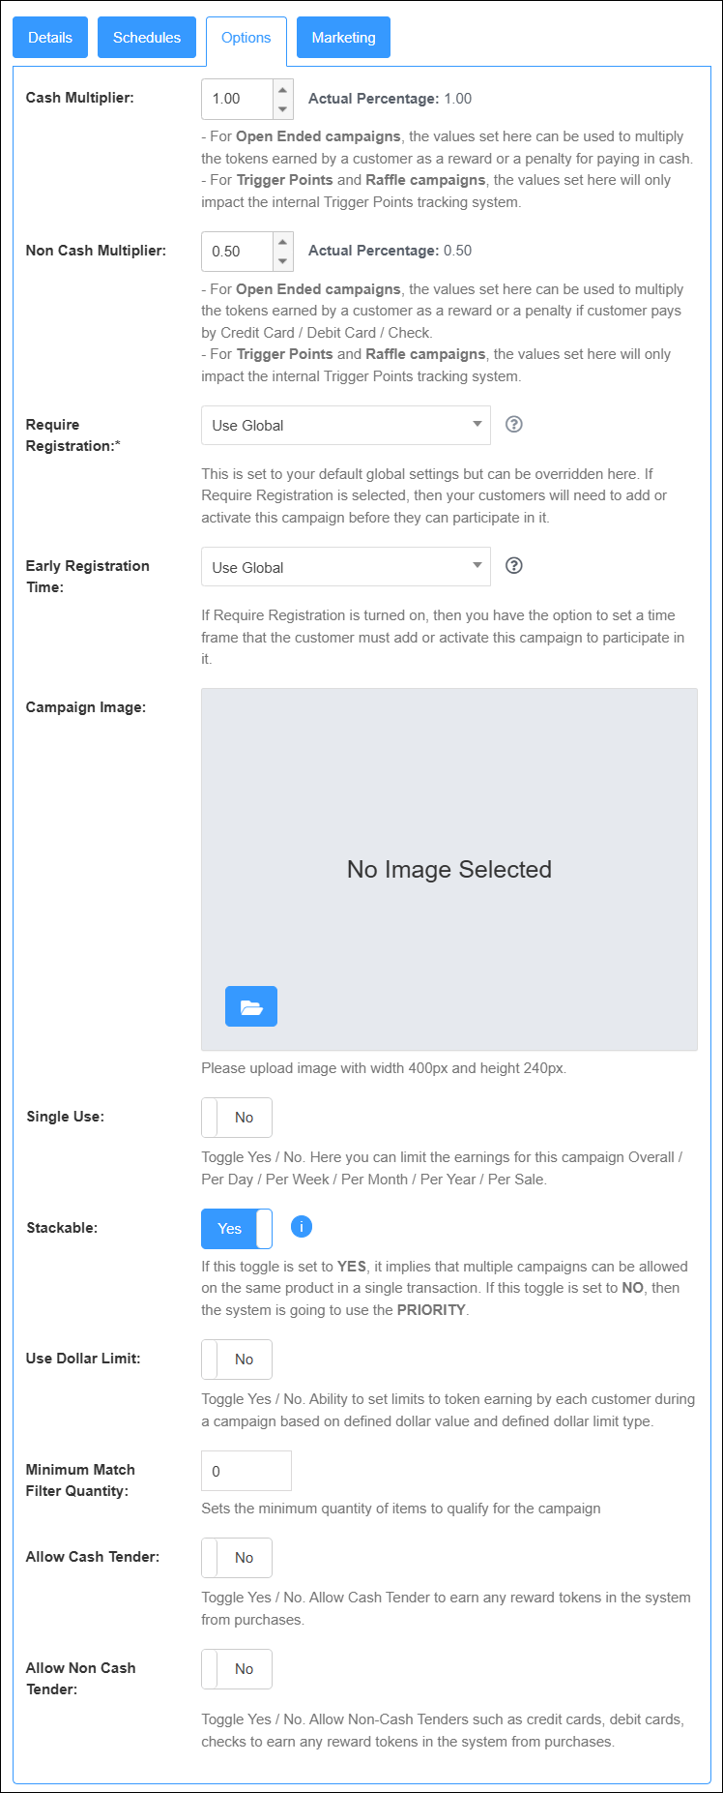
Task: Open the Require Registration dropdown
Action: (345, 426)
